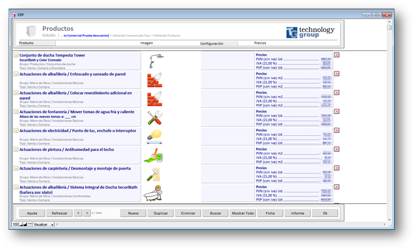Expand the Actuaciones de electricidad row arrow
This screenshot has width=414, height=249.
(16, 130)
